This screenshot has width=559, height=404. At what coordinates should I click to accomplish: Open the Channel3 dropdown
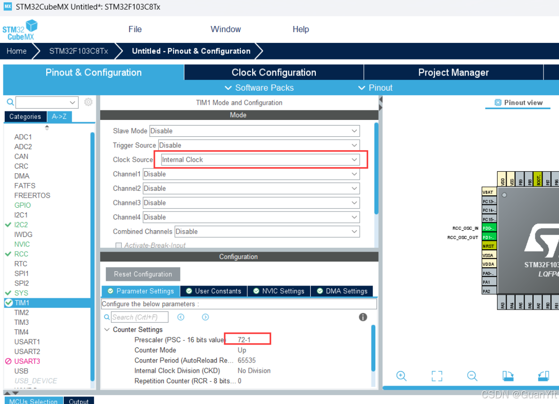(x=251, y=203)
